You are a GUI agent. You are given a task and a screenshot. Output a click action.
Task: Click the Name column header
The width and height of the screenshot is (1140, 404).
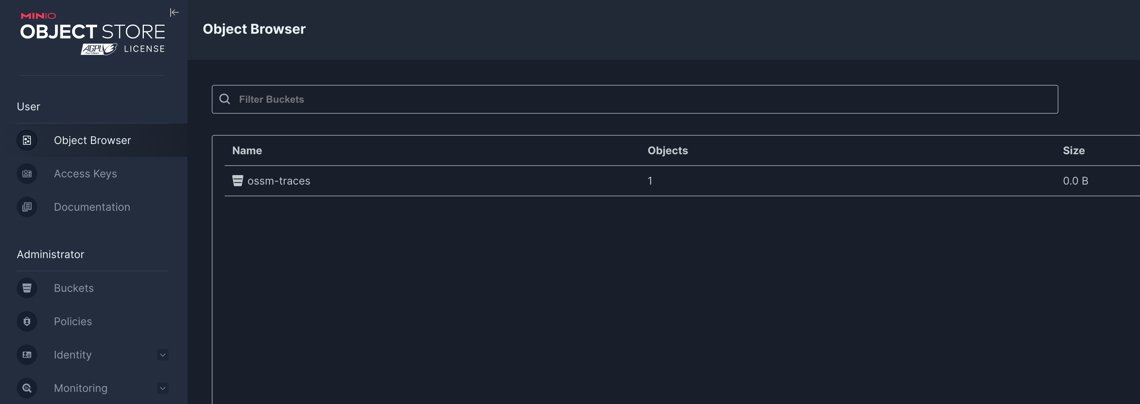point(247,151)
